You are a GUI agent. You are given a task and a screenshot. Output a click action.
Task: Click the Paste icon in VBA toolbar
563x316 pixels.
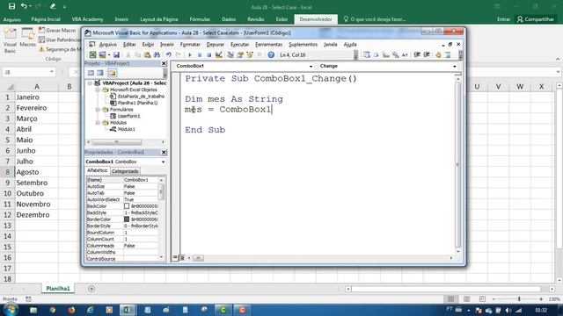pyautogui.click(x=147, y=54)
